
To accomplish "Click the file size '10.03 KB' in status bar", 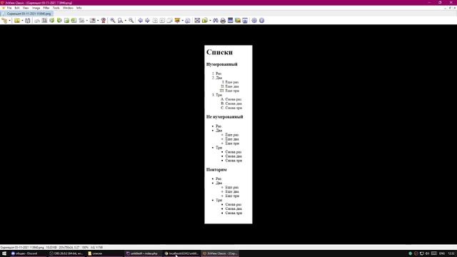I will point(51,248).
